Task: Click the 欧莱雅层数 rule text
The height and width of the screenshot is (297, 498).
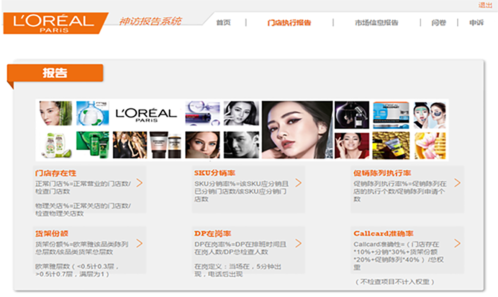Action: (77, 270)
